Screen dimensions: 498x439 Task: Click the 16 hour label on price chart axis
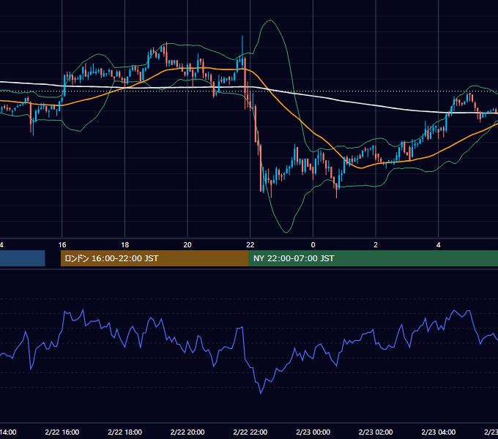(62, 245)
